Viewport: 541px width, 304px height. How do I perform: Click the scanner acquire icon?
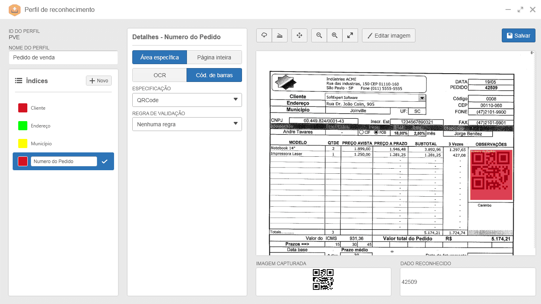click(x=280, y=36)
